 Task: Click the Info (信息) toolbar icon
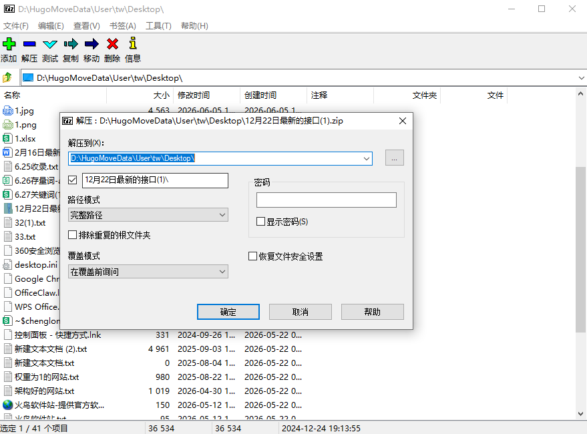coord(132,43)
